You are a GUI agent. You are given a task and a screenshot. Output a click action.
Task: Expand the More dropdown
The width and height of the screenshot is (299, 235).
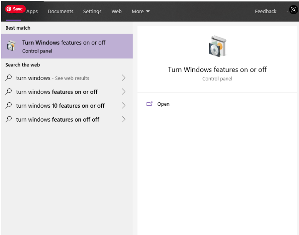coord(141,12)
